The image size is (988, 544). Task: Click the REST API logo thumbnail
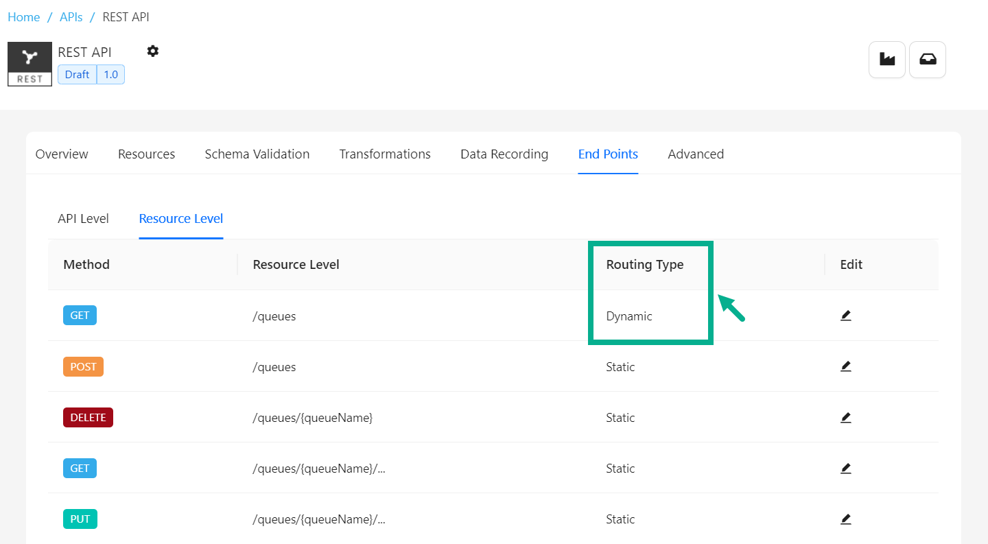click(x=30, y=64)
